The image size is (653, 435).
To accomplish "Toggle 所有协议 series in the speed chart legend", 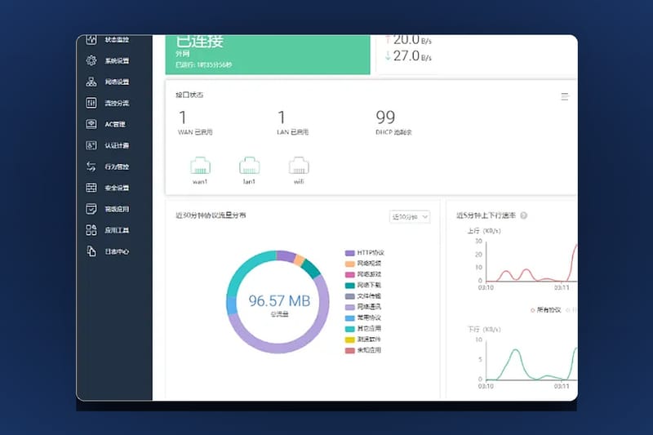I will 546,309.
